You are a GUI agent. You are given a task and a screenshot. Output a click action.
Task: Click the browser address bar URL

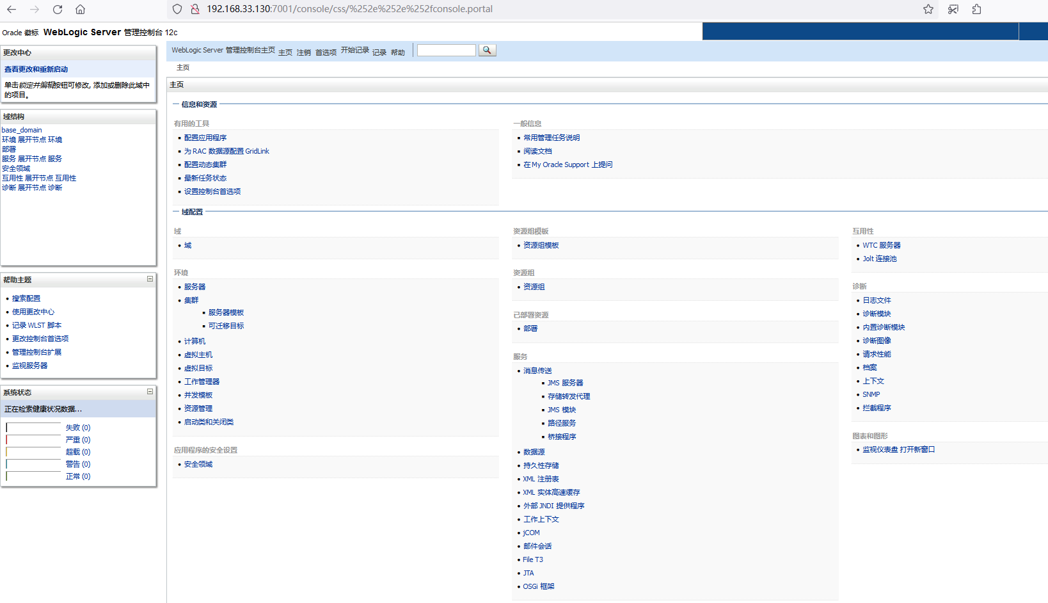click(x=349, y=9)
